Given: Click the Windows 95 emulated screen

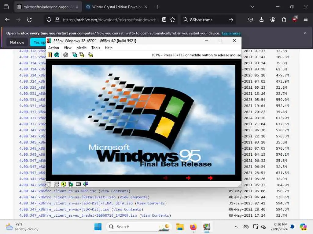Looking at the screenshot, I should click(144, 119).
